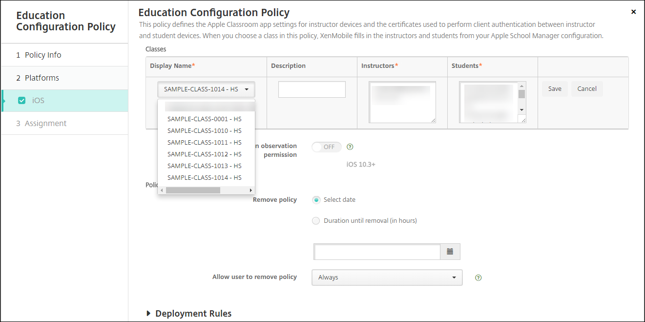This screenshot has height=322, width=645.
Task: Click help icon next to Allow user dropdown
Action: pos(478,278)
